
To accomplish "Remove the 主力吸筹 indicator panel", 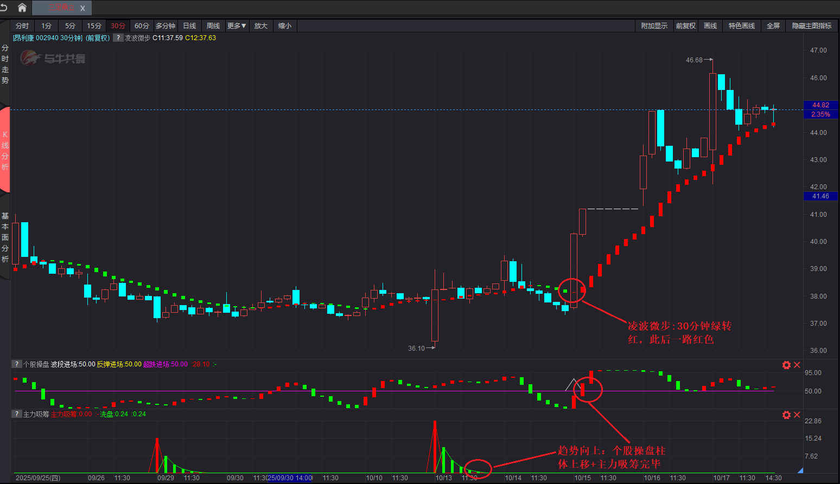I will click(797, 415).
